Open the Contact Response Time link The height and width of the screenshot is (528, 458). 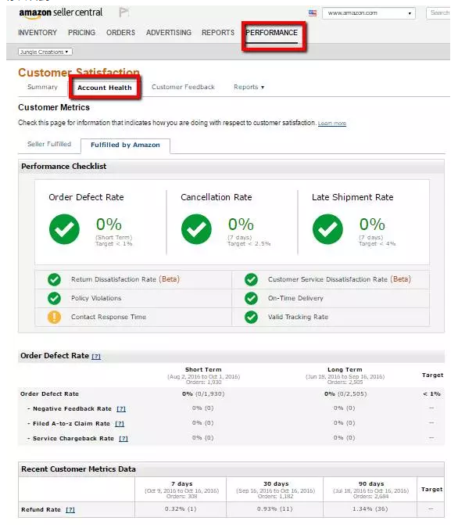109,318
